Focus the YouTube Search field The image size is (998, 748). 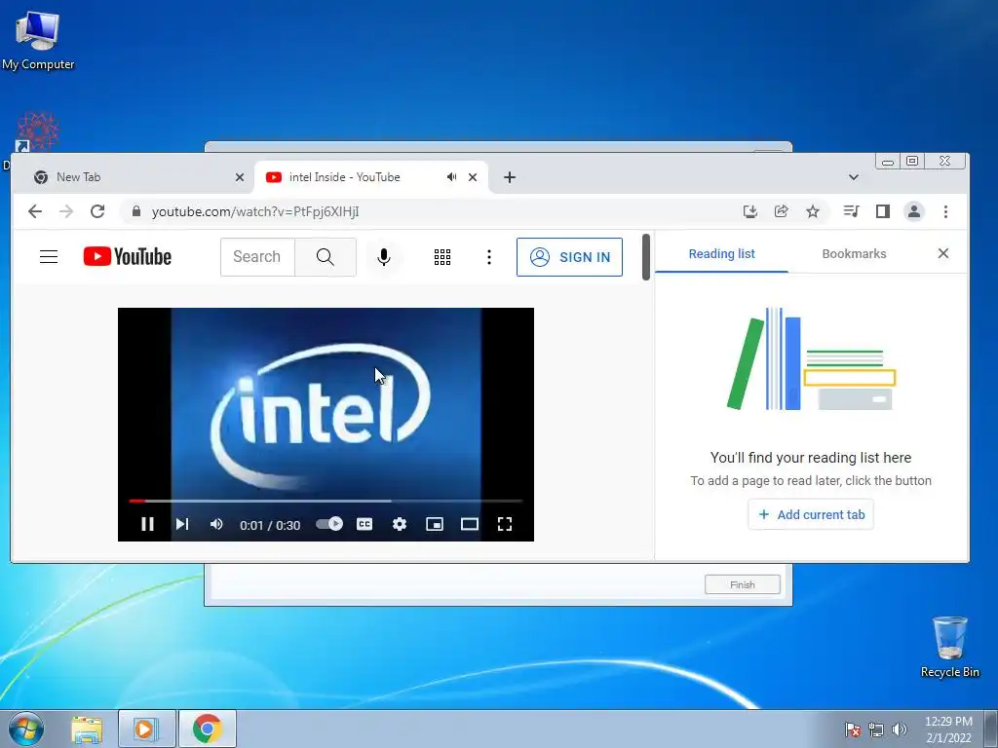(257, 257)
